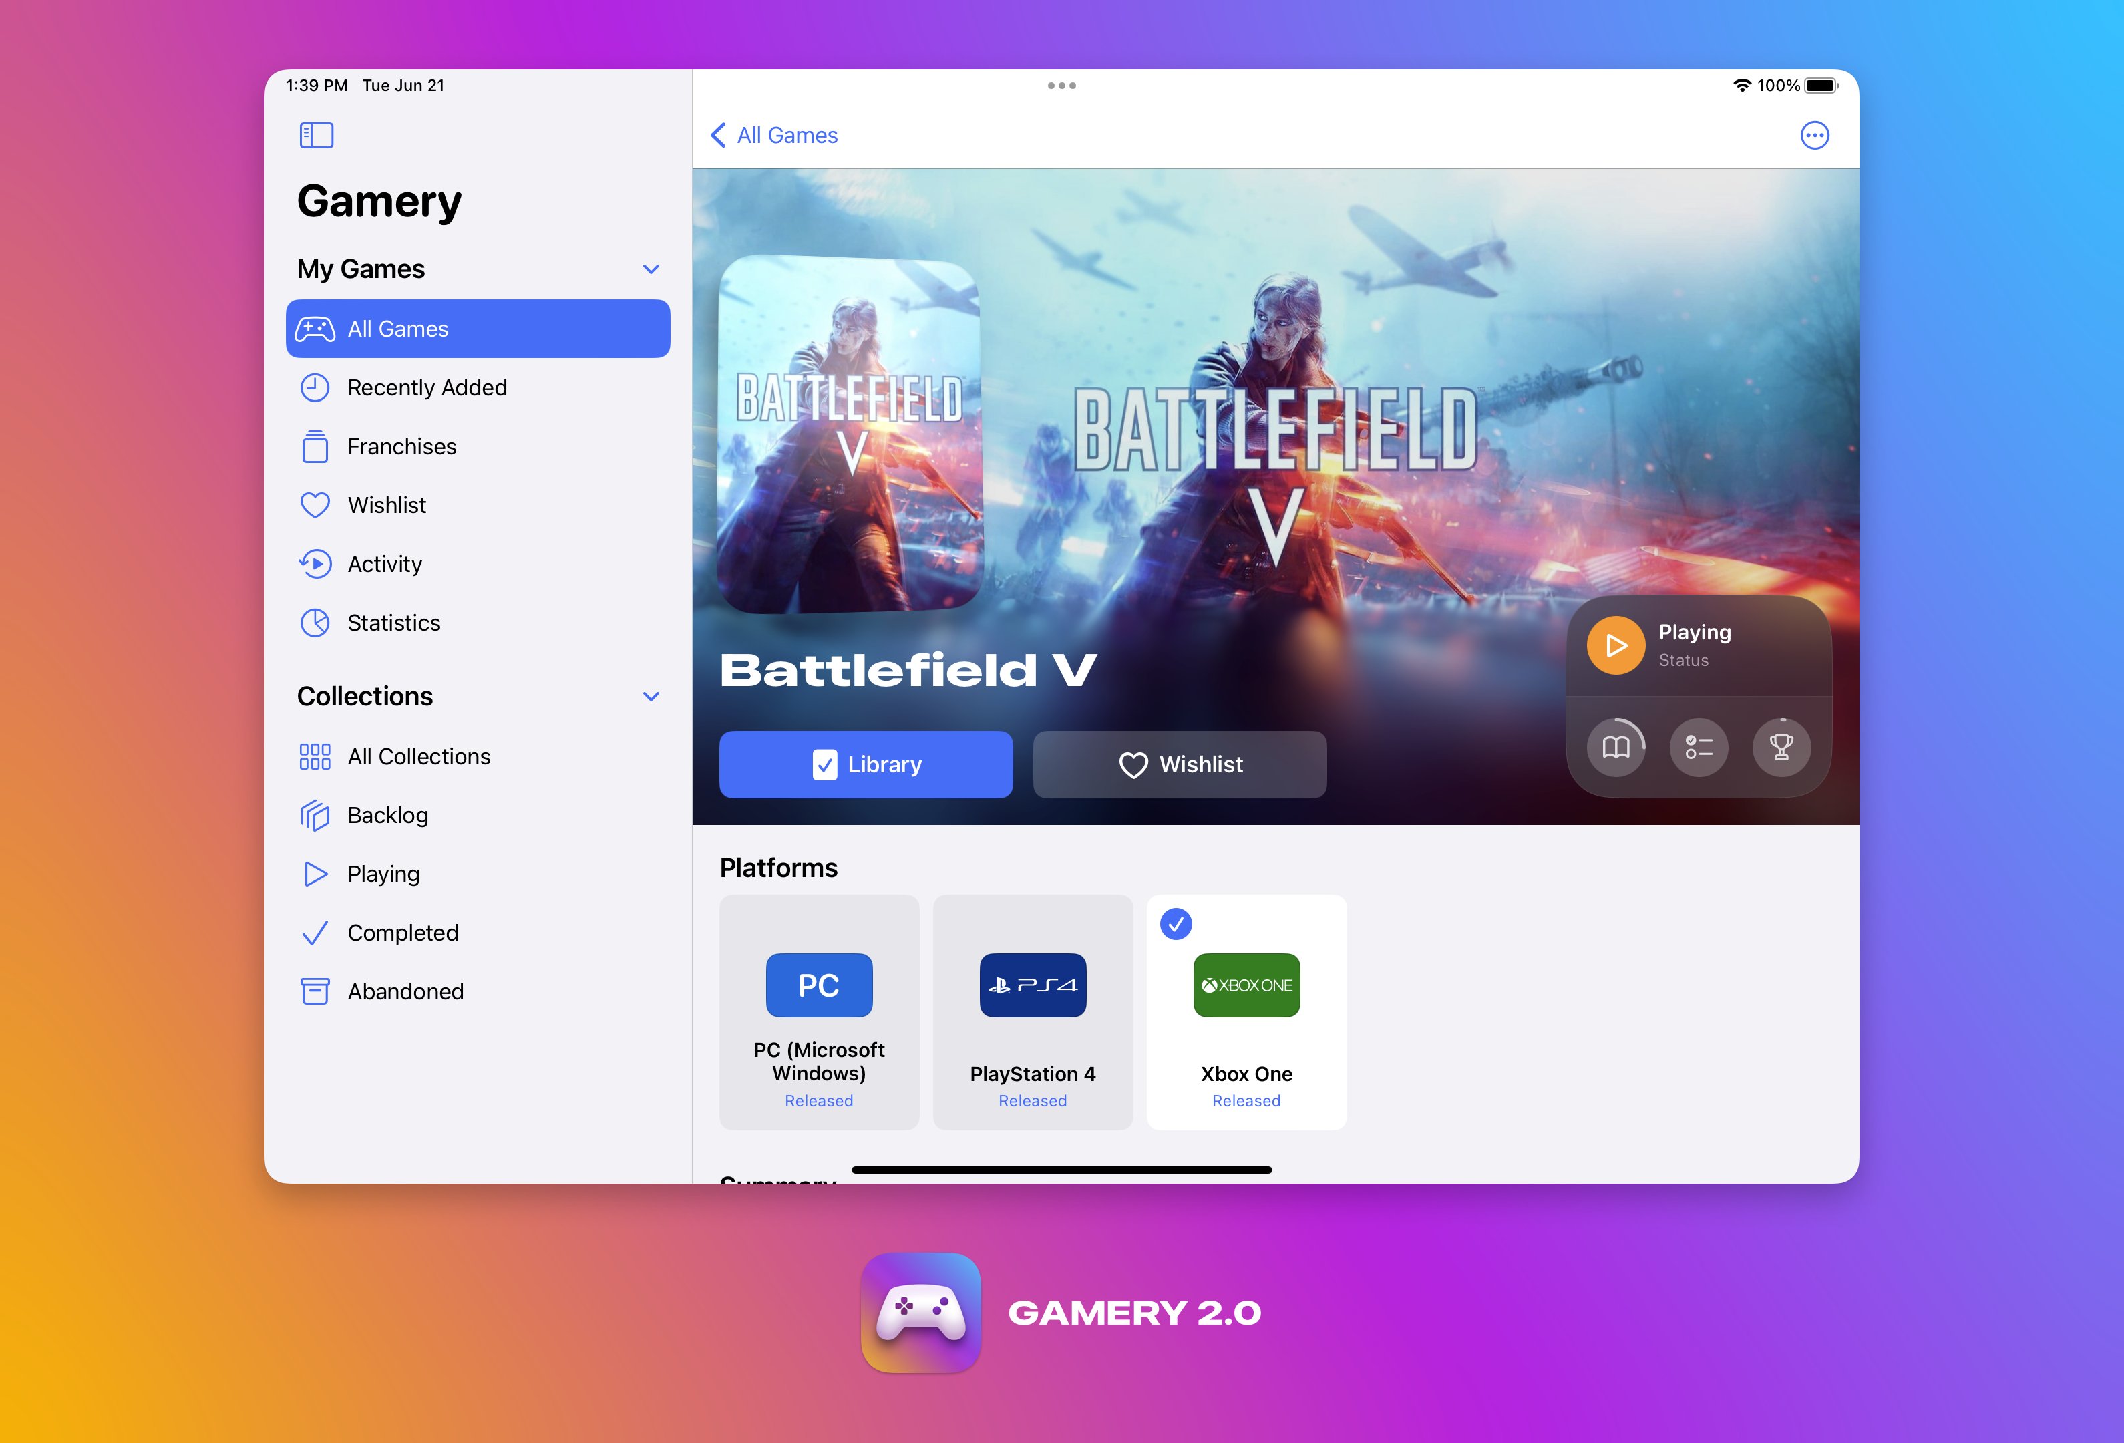Uncheck the Xbox One selection checkmark
2124x1443 pixels.
(x=1176, y=924)
